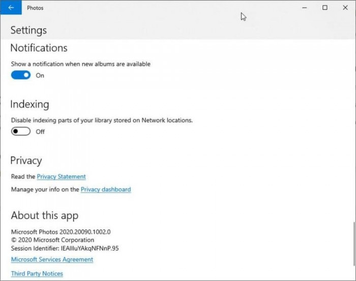Viewport: 356px width, 281px height.
Task: Click the Settings page heading
Action: (x=28, y=30)
